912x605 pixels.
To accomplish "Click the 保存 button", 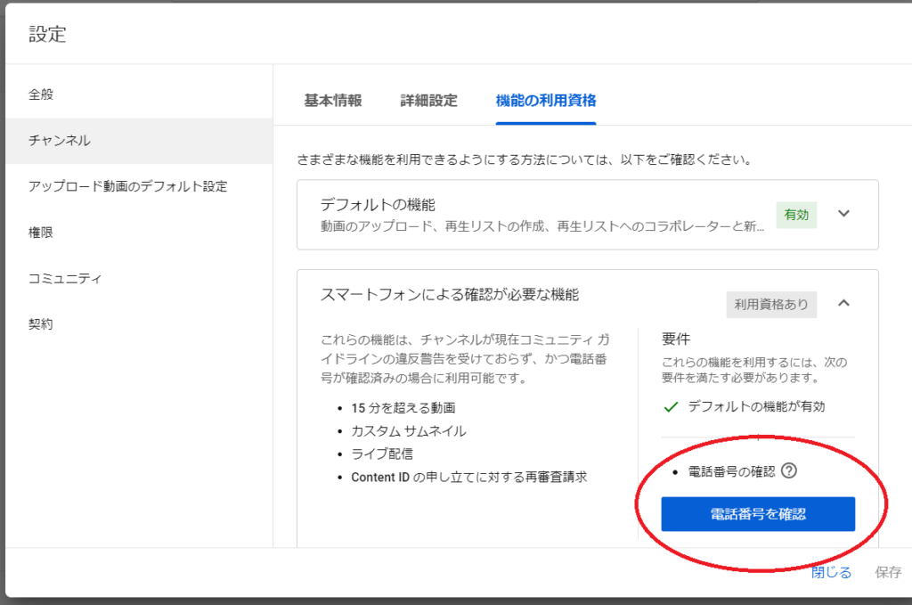I will (x=888, y=572).
